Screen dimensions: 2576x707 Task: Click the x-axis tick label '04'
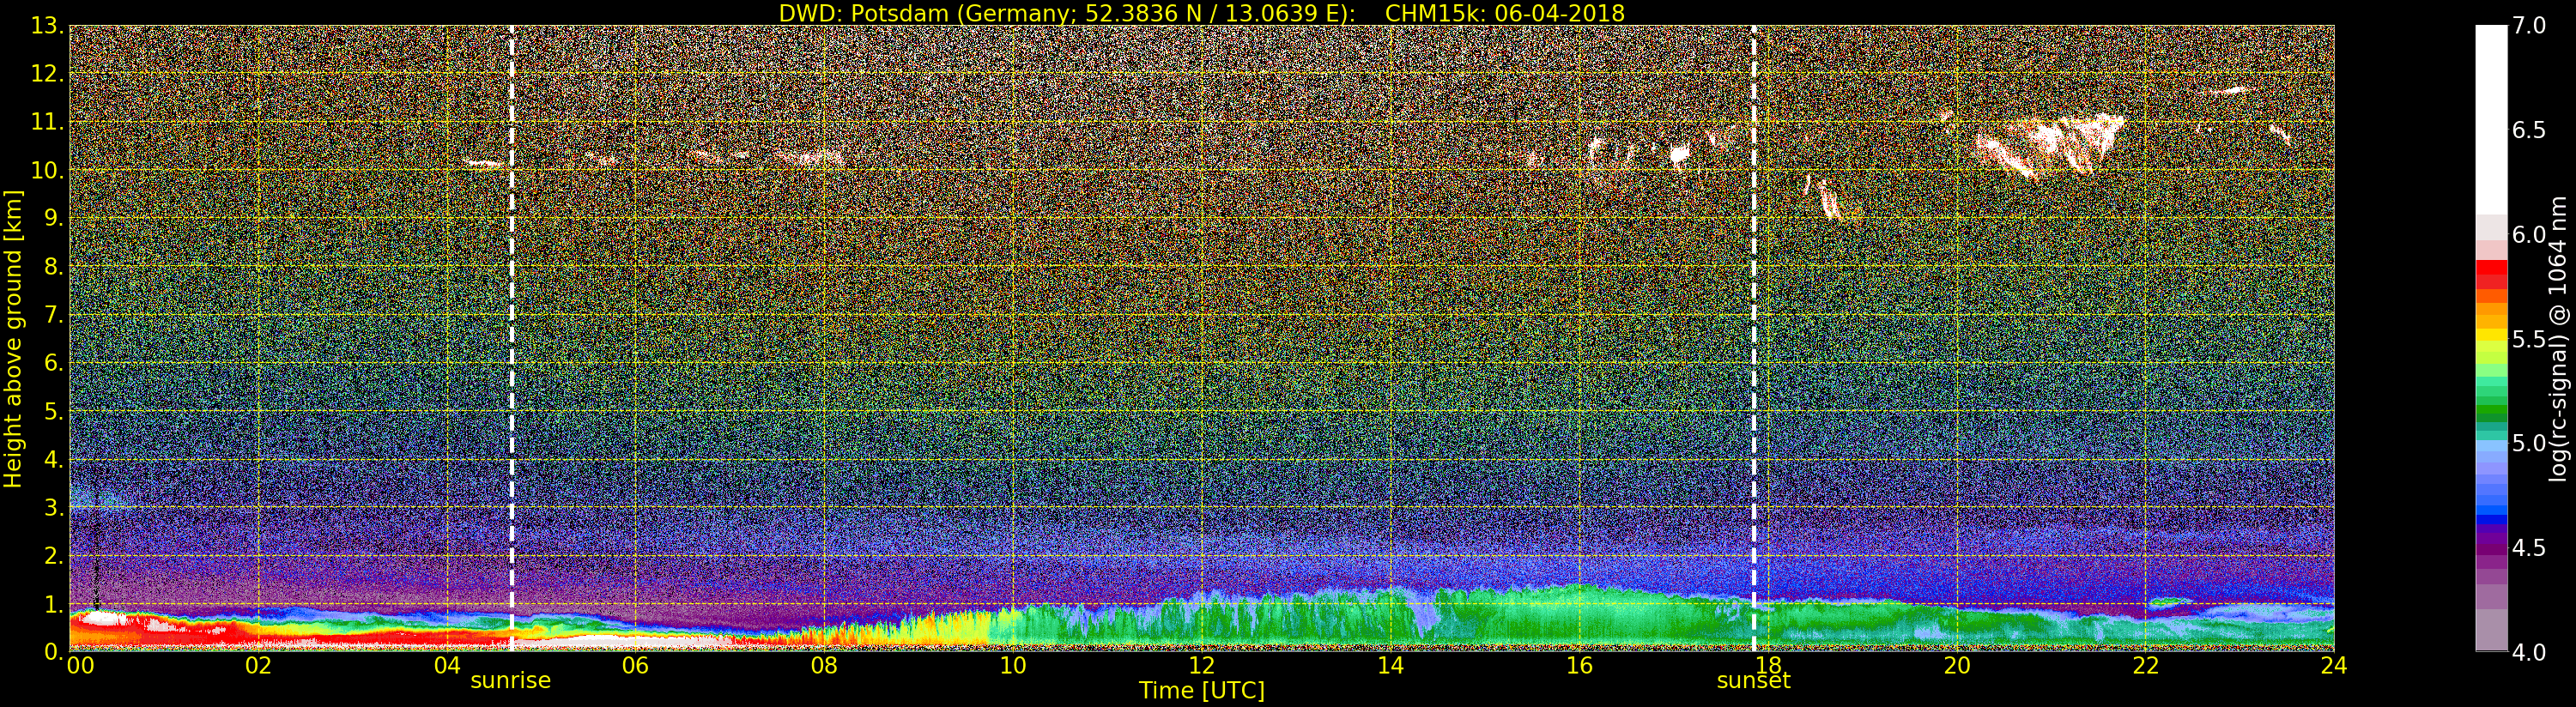[x=447, y=666]
